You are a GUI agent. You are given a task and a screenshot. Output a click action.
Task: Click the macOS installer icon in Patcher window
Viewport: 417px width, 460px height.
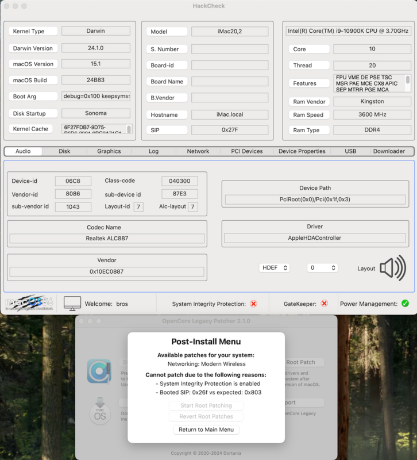coord(100,411)
